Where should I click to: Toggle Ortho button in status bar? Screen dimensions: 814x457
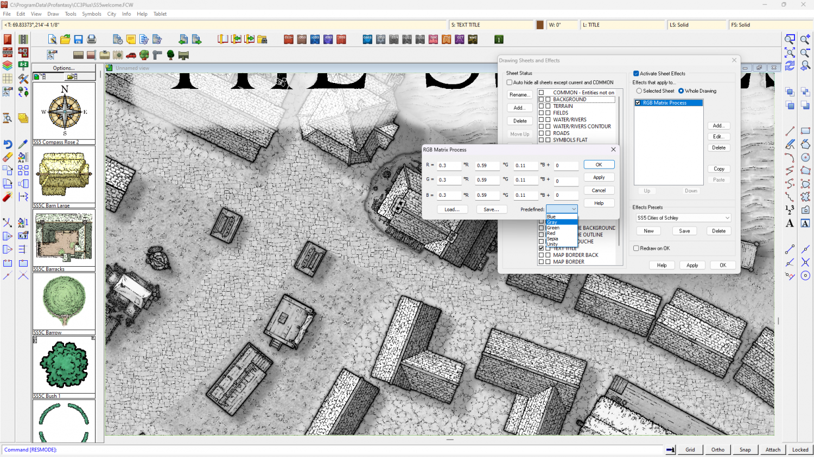[x=718, y=449]
